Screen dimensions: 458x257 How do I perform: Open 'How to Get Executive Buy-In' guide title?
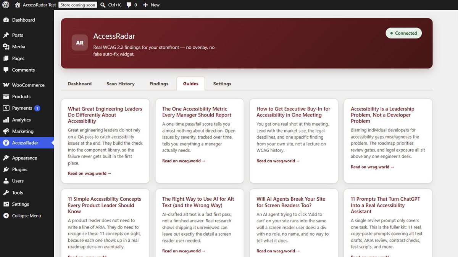click(x=293, y=112)
